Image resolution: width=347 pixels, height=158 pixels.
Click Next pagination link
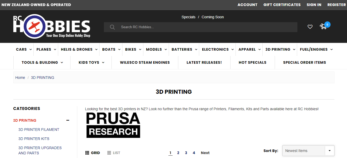[x=205, y=153]
